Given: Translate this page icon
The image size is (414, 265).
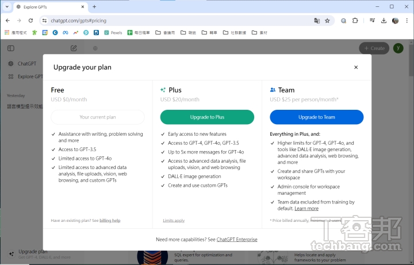Looking at the screenshot, I should tap(317, 21).
